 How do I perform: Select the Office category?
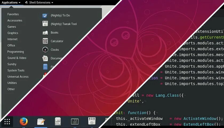(11, 45)
